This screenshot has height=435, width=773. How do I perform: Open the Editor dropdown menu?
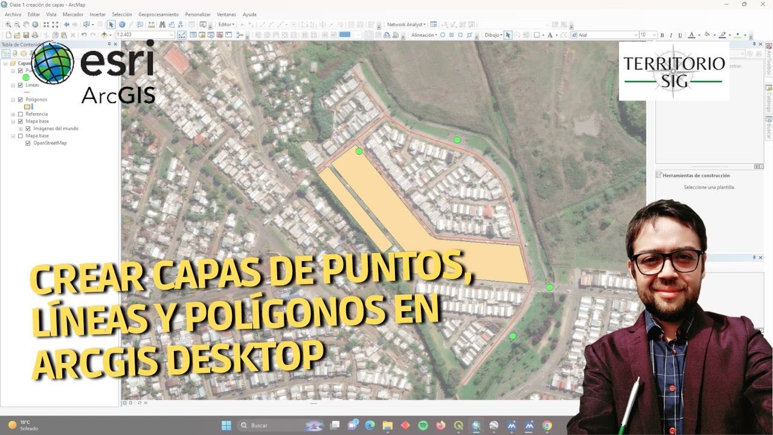point(226,25)
